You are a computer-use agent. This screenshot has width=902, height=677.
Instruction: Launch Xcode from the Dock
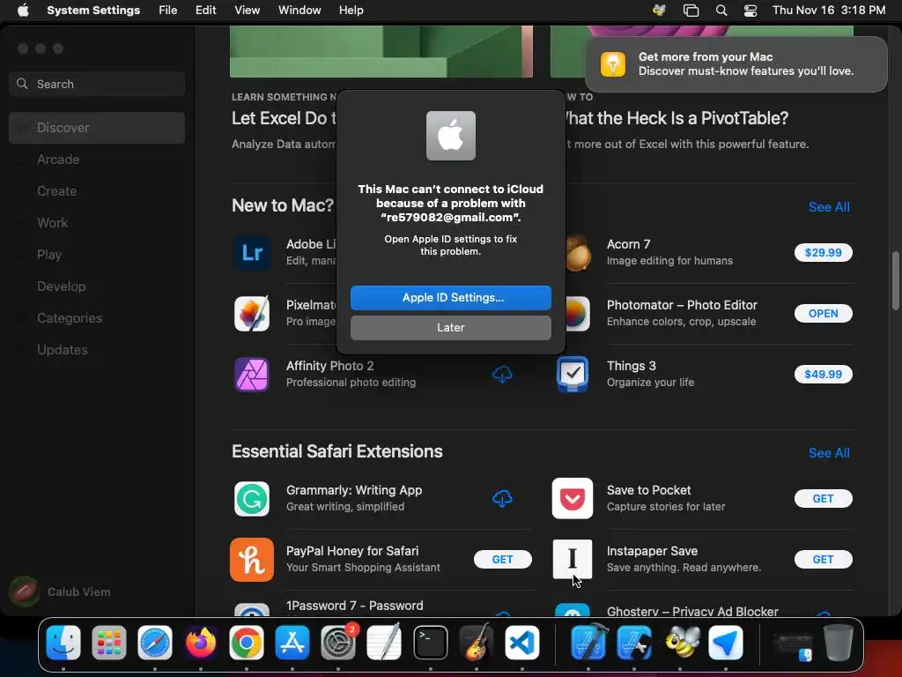pos(588,643)
